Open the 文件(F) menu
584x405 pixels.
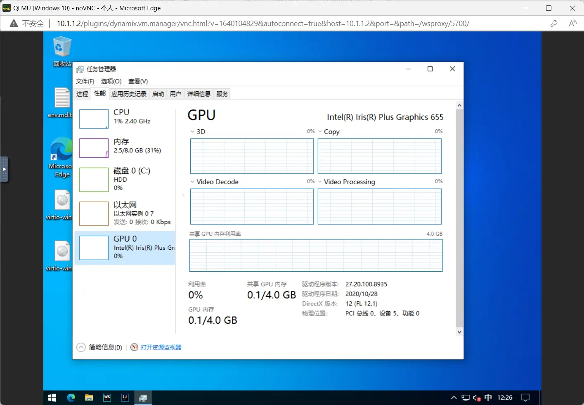pos(85,81)
